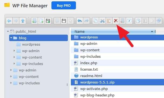
Task: Expand wp-admin directly under public_html
Action: pos(11,70)
